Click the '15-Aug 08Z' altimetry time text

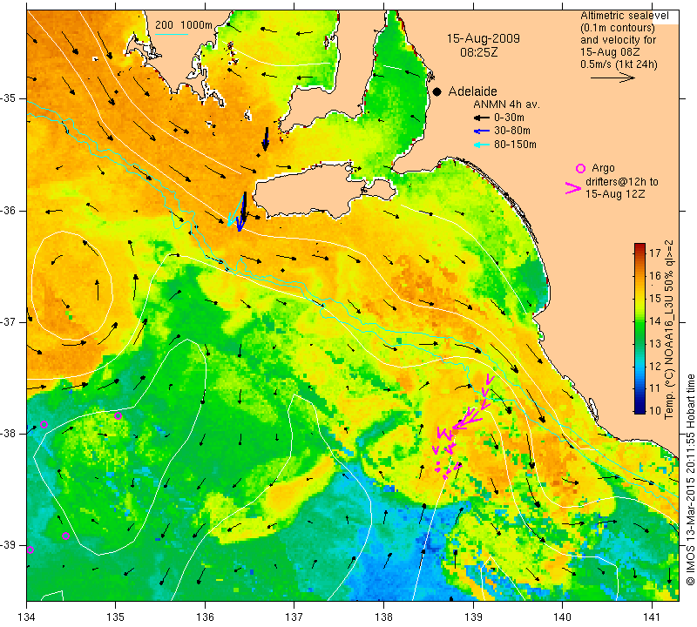[611, 52]
